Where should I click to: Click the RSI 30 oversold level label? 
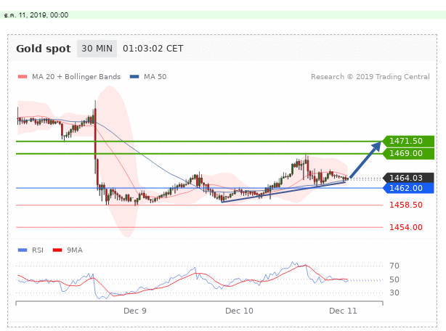coord(394,293)
